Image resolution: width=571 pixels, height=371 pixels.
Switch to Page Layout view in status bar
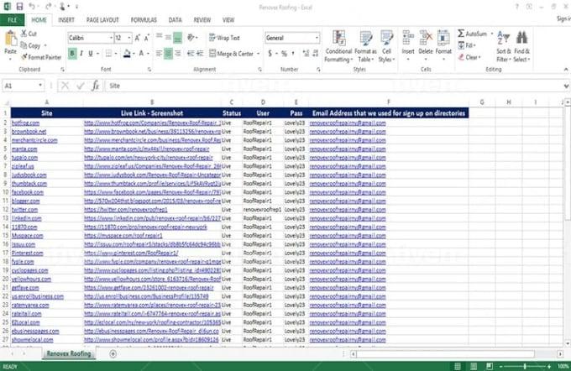474,366
